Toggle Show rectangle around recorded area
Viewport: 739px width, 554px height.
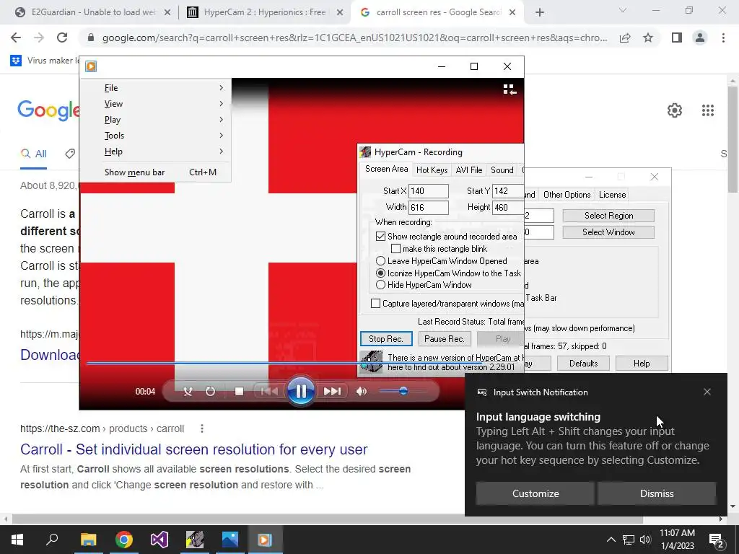(380, 237)
